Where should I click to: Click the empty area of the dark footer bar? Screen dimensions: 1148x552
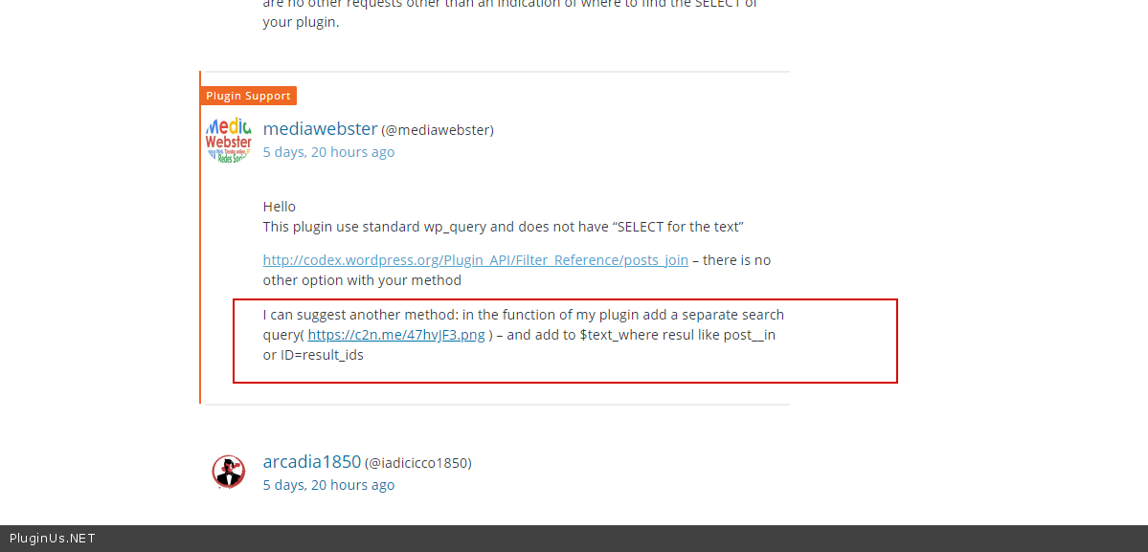[x=622, y=539]
